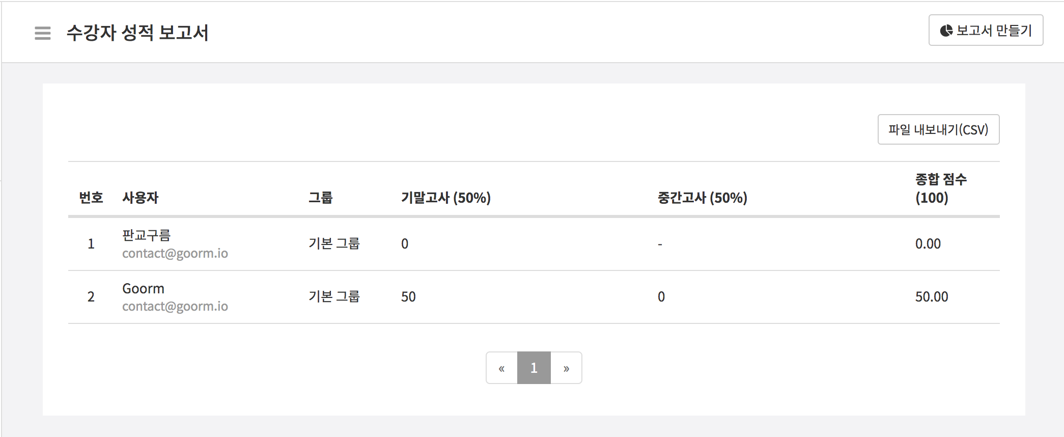Image resolution: width=1064 pixels, height=437 pixels.
Task: Click the 50.00 total score for Goorm
Action: pos(932,297)
